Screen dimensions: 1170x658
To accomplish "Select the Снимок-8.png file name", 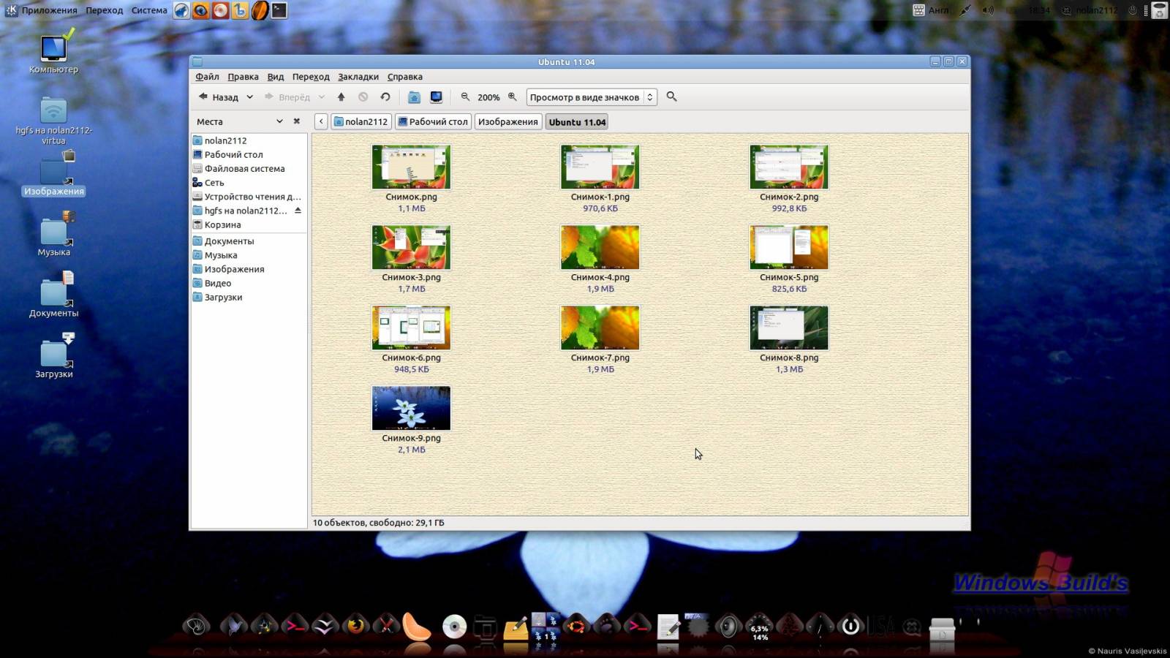I will [x=789, y=358].
